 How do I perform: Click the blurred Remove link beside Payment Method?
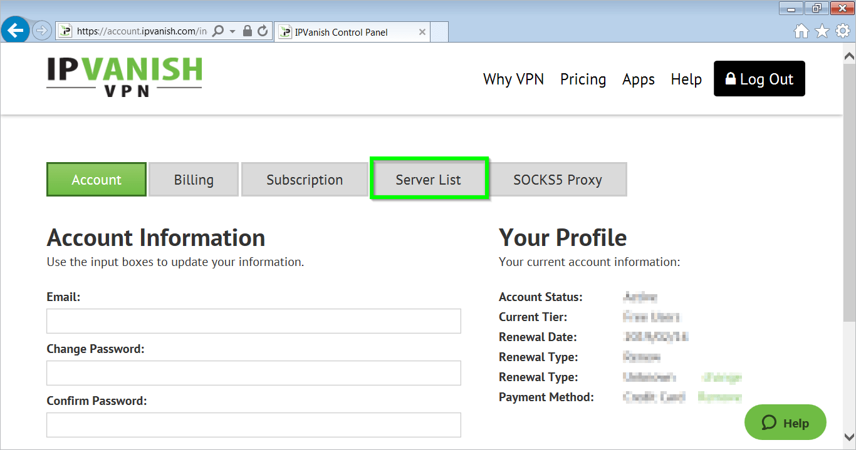coord(719,397)
